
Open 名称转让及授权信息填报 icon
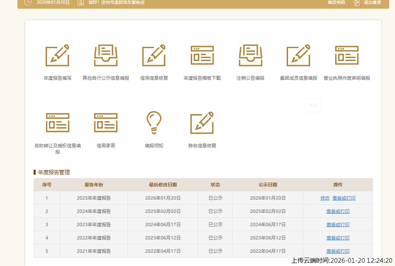coord(57,123)
